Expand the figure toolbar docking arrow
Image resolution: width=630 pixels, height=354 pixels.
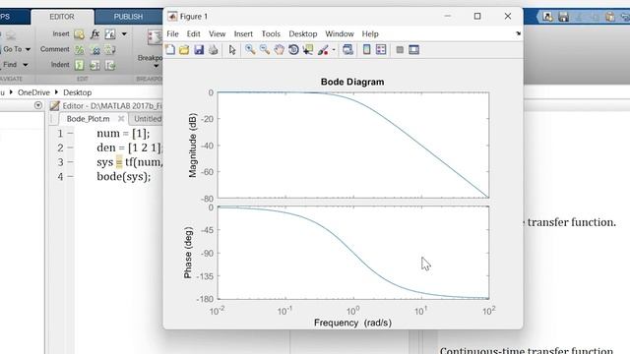tap(519, 33)
